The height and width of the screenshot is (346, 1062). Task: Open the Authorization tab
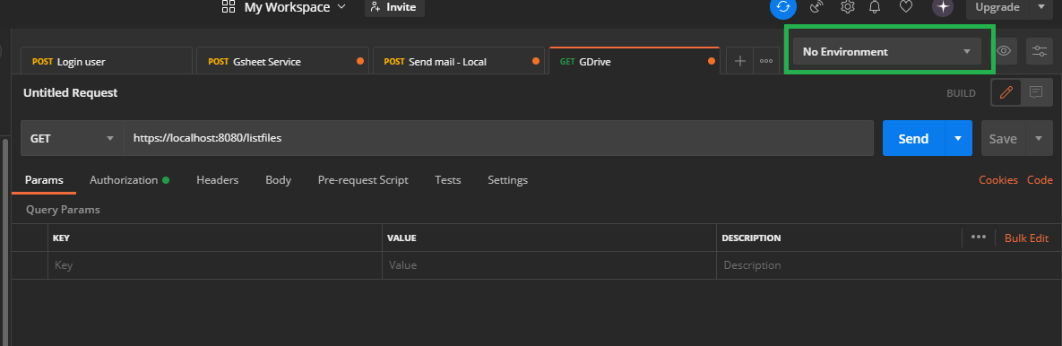[129, 180]
